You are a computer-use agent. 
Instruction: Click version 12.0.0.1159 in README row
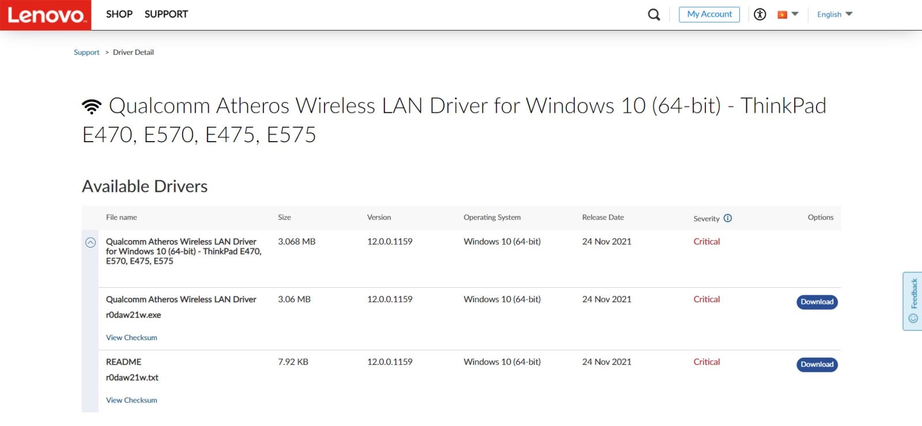390,362
